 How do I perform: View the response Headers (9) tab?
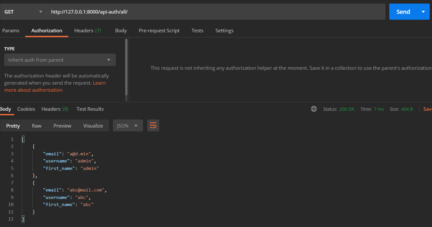tap(55, 109)
